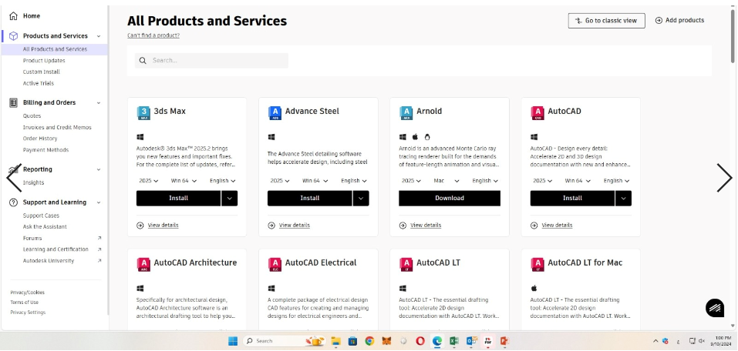Viewport: 738px width, 351px height.
Task: Collapse the Billing and Orders sidebar section
Action: pyautogui.click(x=99, y=103)
